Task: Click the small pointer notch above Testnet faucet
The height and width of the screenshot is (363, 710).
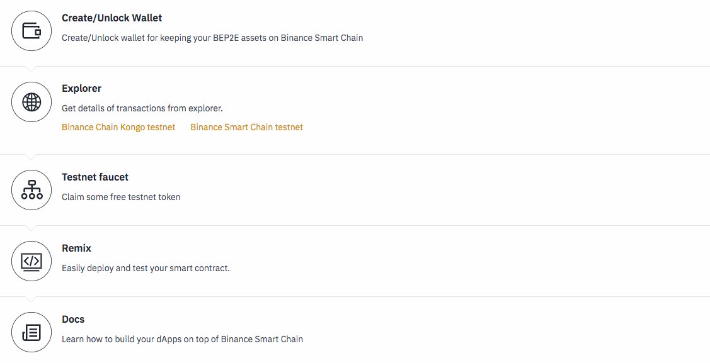Action: [x=31, y=157]
